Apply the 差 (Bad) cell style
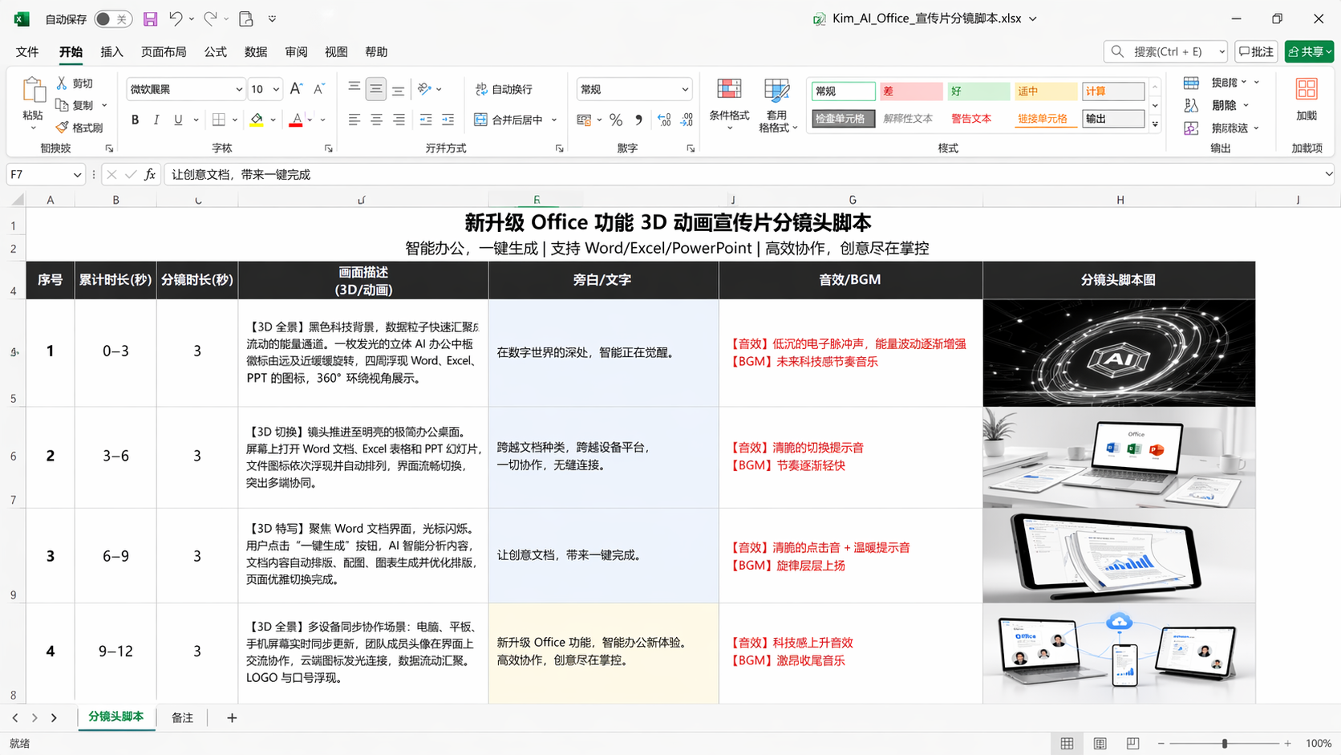This screenshot has width=1341, height=755. (911, 91)
